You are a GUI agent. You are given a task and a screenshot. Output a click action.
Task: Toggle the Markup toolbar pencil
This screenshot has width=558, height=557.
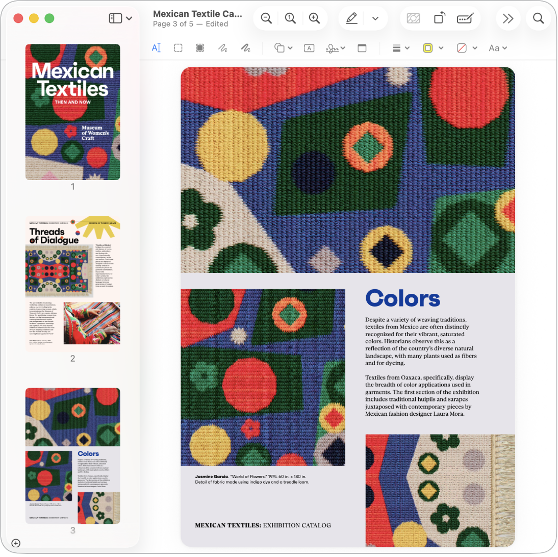pos(351,18)
